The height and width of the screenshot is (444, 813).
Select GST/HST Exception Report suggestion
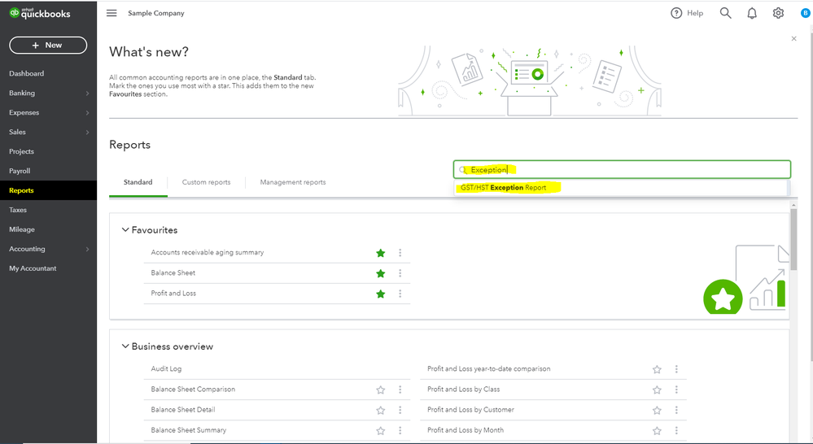pyautogui.click(x=503, y=188)
